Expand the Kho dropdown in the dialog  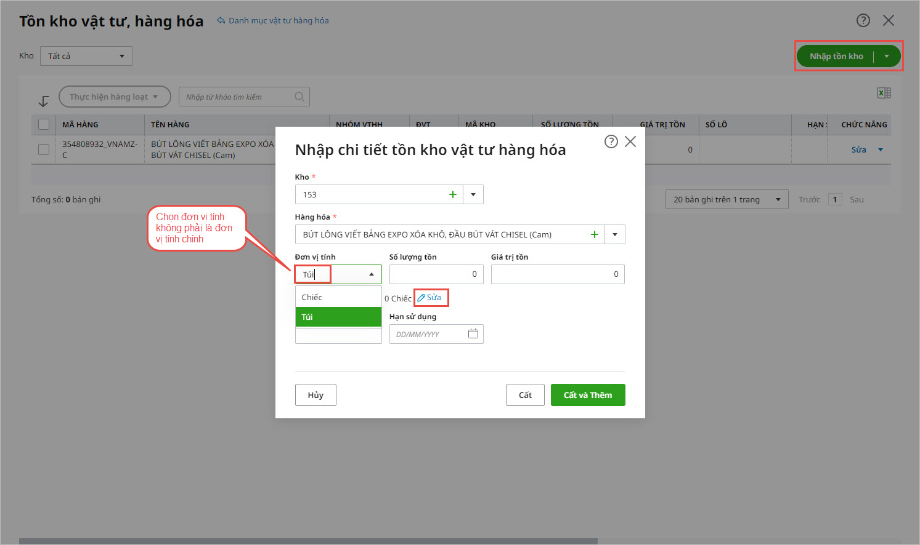coord(473,194)
